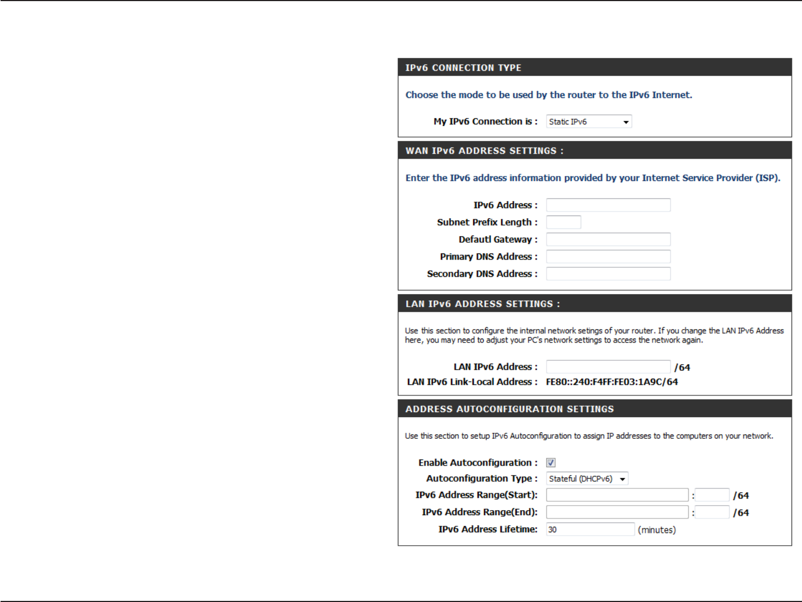Click the Subnet Prefix Length field
The height and width of the screenshot is (602, 802).
tap(563, 222)
